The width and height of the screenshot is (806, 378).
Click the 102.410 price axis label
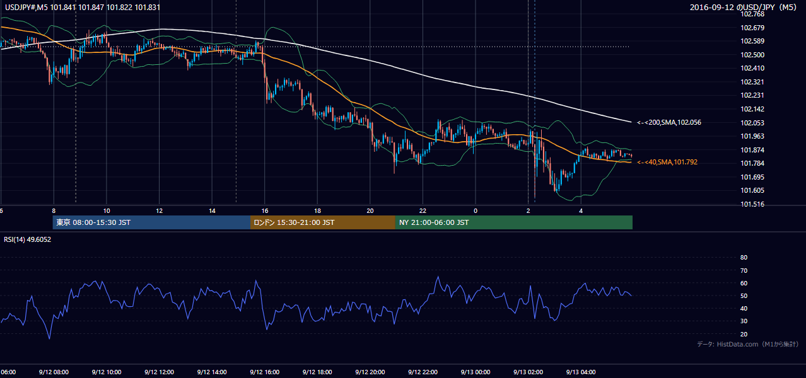[x=752, y=68]
